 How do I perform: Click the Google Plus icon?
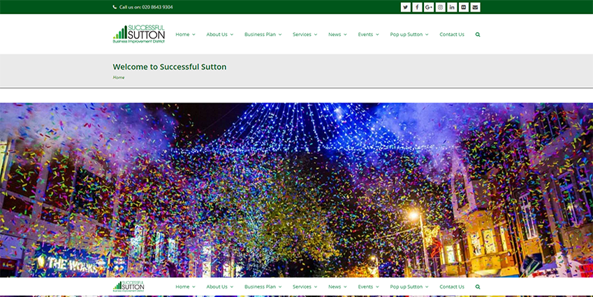pos(429,7)
